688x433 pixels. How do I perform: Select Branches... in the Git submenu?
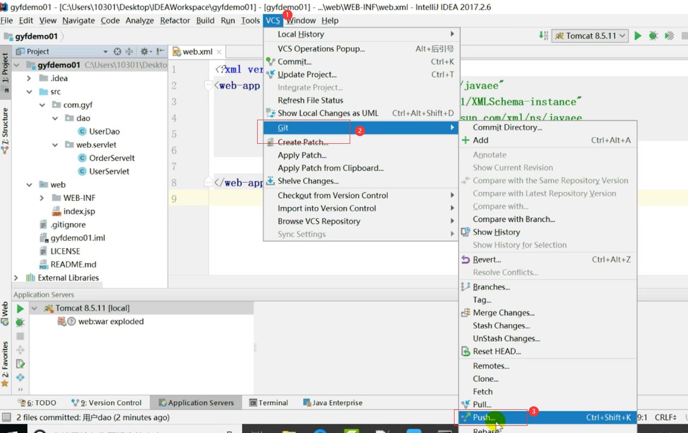pos(548,287)
